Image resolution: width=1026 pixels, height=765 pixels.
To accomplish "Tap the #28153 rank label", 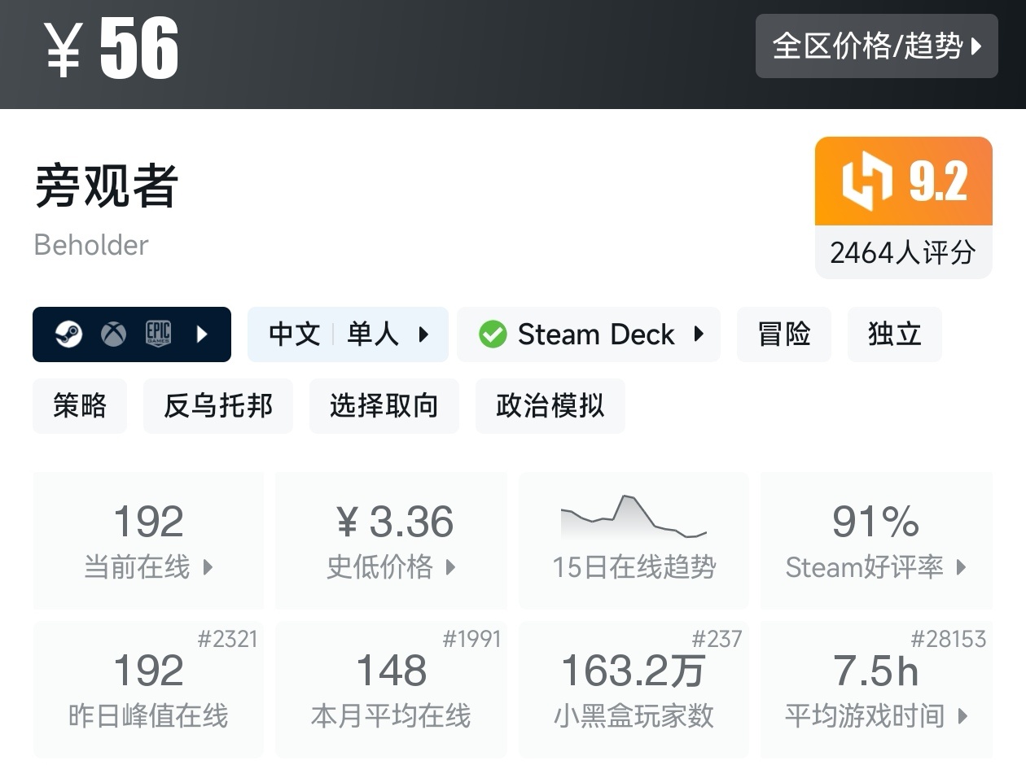I will [949, 639].
